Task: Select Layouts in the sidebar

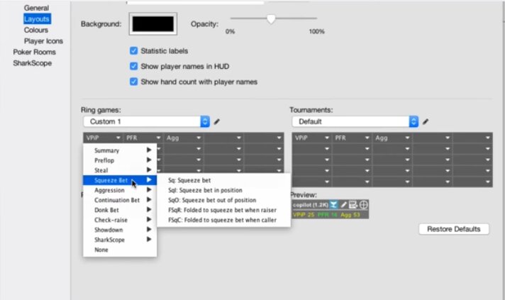Action: coord(37,19)
